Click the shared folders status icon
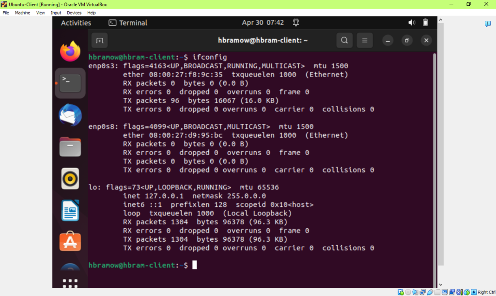Viewport: 496px width, 296px height. click(437, 292)
